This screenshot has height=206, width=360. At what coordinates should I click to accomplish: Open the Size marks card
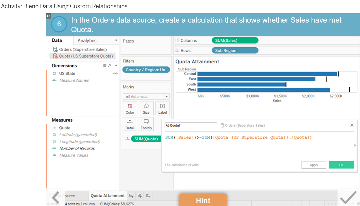pos(146,108)
